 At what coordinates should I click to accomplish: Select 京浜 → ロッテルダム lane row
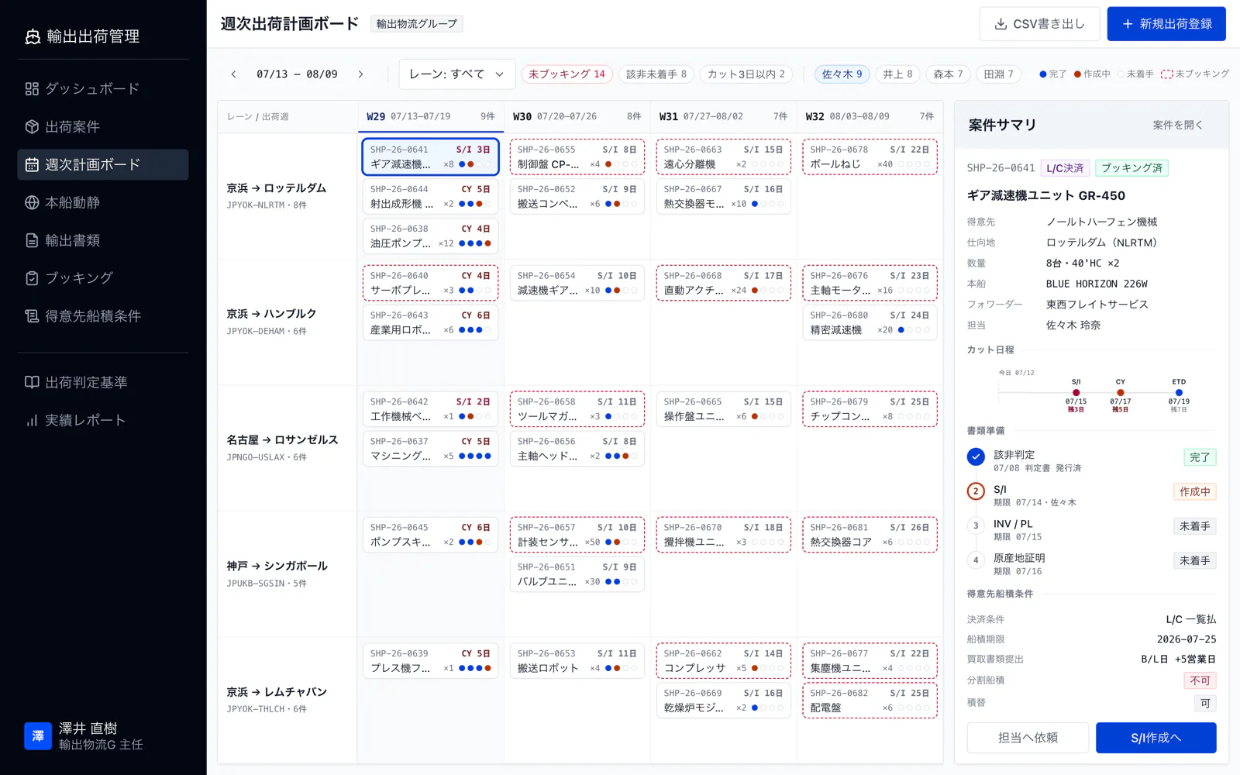pos(287,196)
